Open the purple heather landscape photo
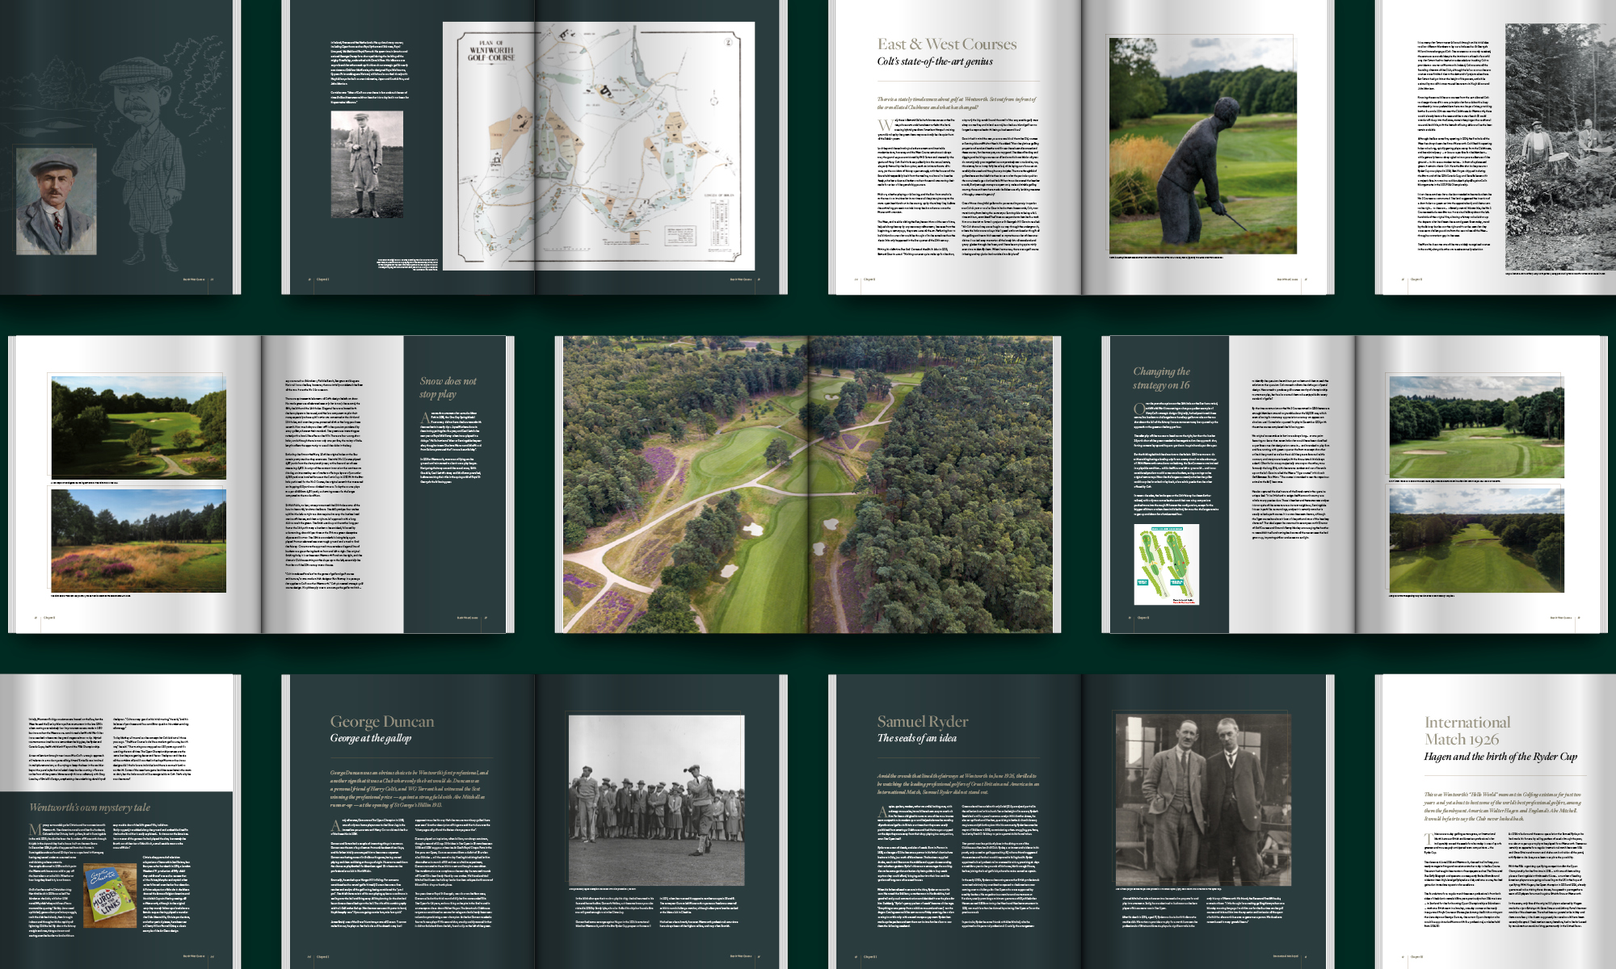The height and width of the screenshot is (969, 1616). click(x=138, y=541)
